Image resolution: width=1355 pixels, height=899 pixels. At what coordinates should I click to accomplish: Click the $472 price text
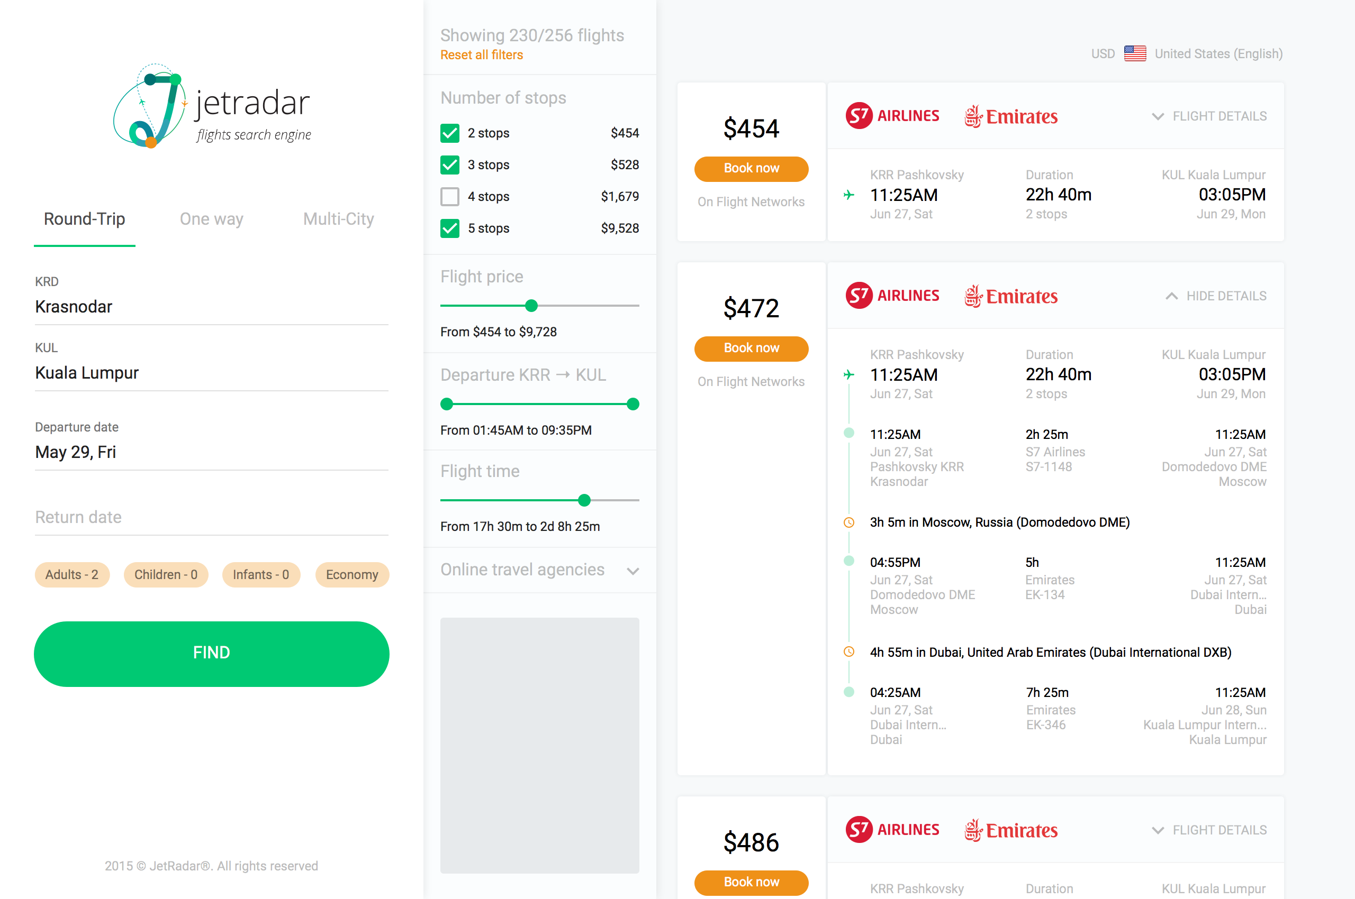(751, 308)
